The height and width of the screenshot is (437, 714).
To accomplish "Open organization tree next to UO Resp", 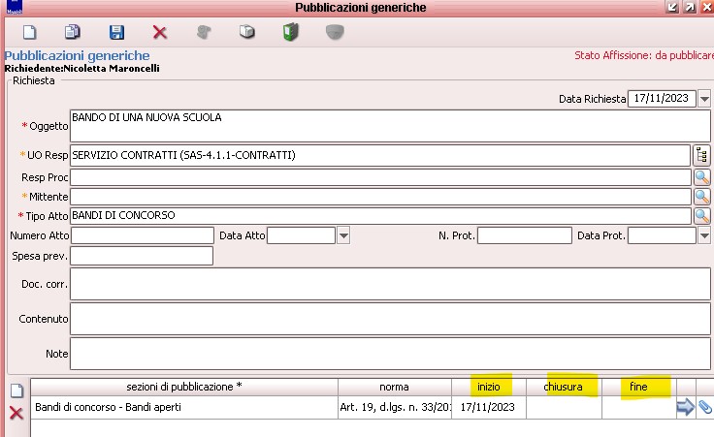I will pos(702,155).
